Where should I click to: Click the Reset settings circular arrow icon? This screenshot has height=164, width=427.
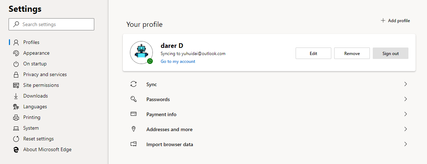tap(16, 139)
